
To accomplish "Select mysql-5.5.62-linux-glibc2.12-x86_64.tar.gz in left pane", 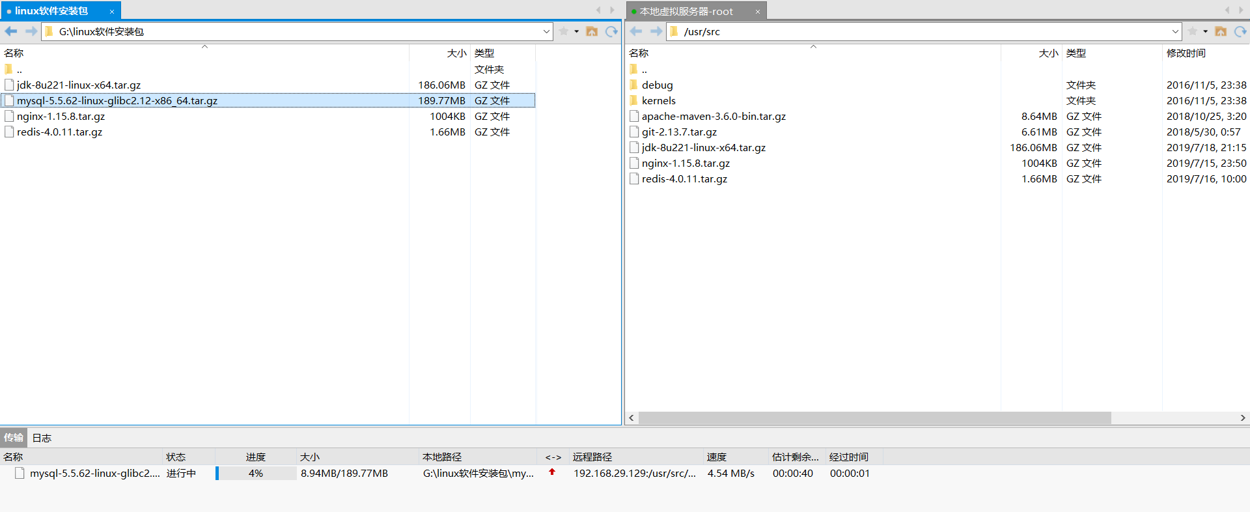I will click(117, 100).
